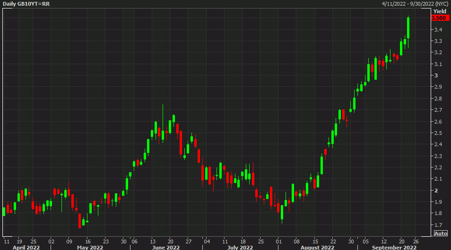
Task: Click the 11 date tick under April
Action: coord(6,240)
